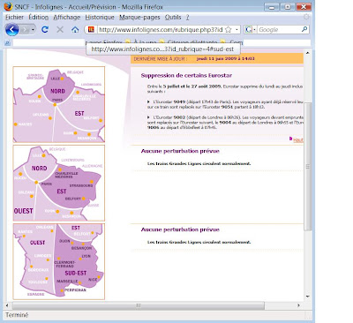This screenshot has width=353, height=323.
Task: Click the Haut link
Action: (x=298, y=140)
